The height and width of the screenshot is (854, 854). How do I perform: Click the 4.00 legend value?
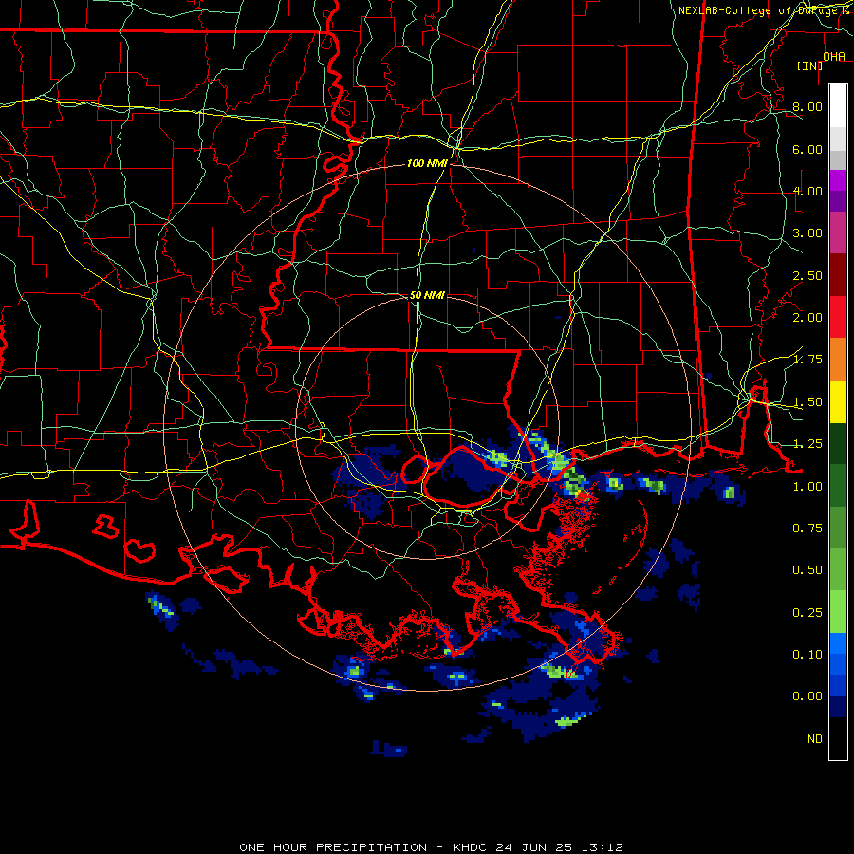coord(808,191)
